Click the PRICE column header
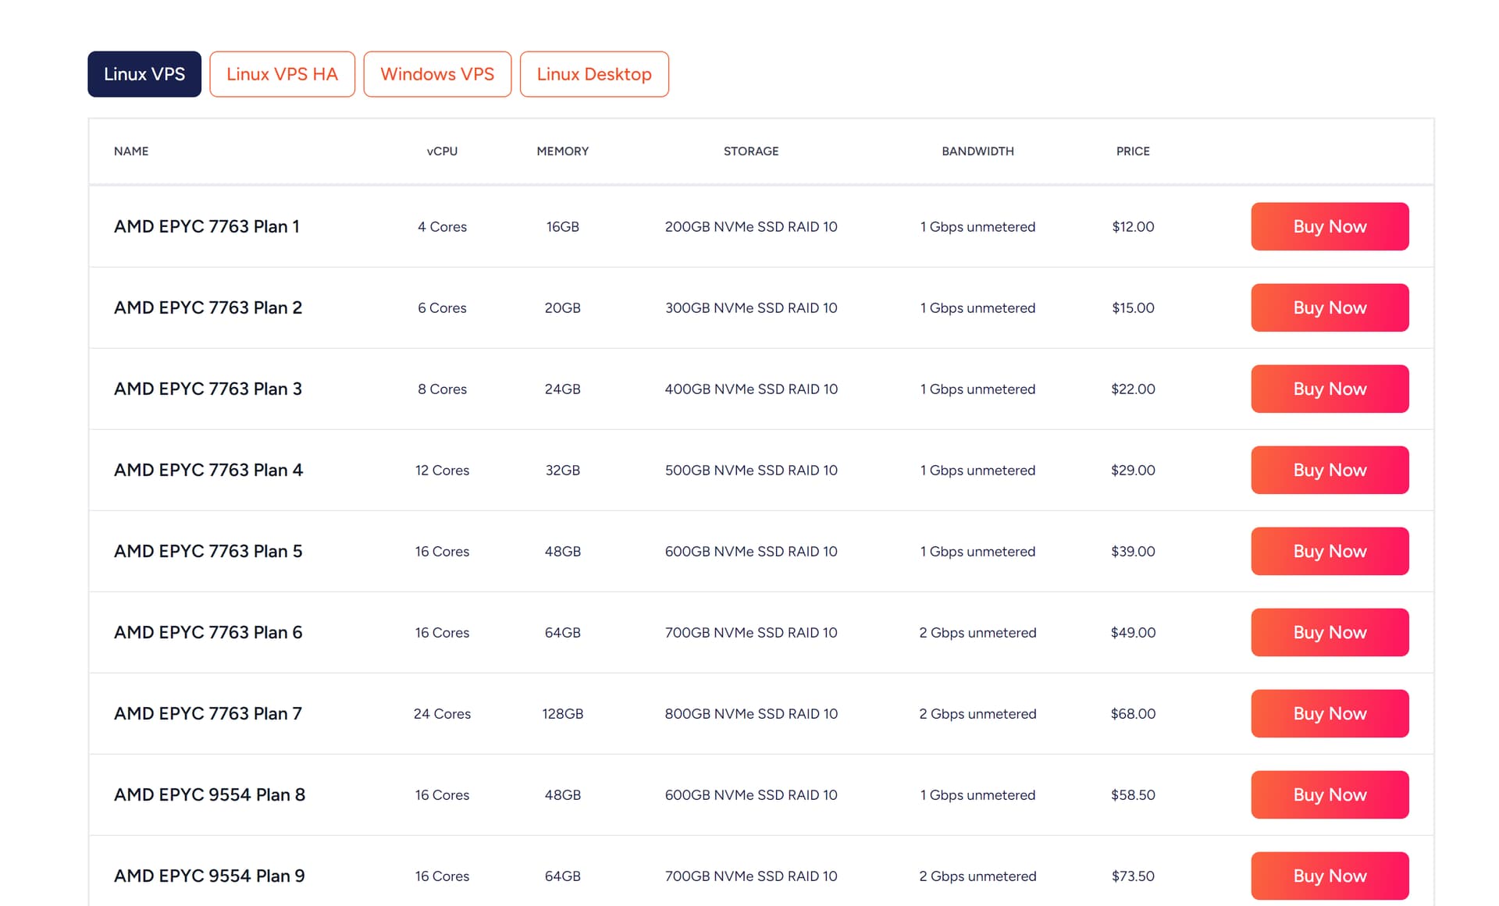 click(x=1133, y=151)
